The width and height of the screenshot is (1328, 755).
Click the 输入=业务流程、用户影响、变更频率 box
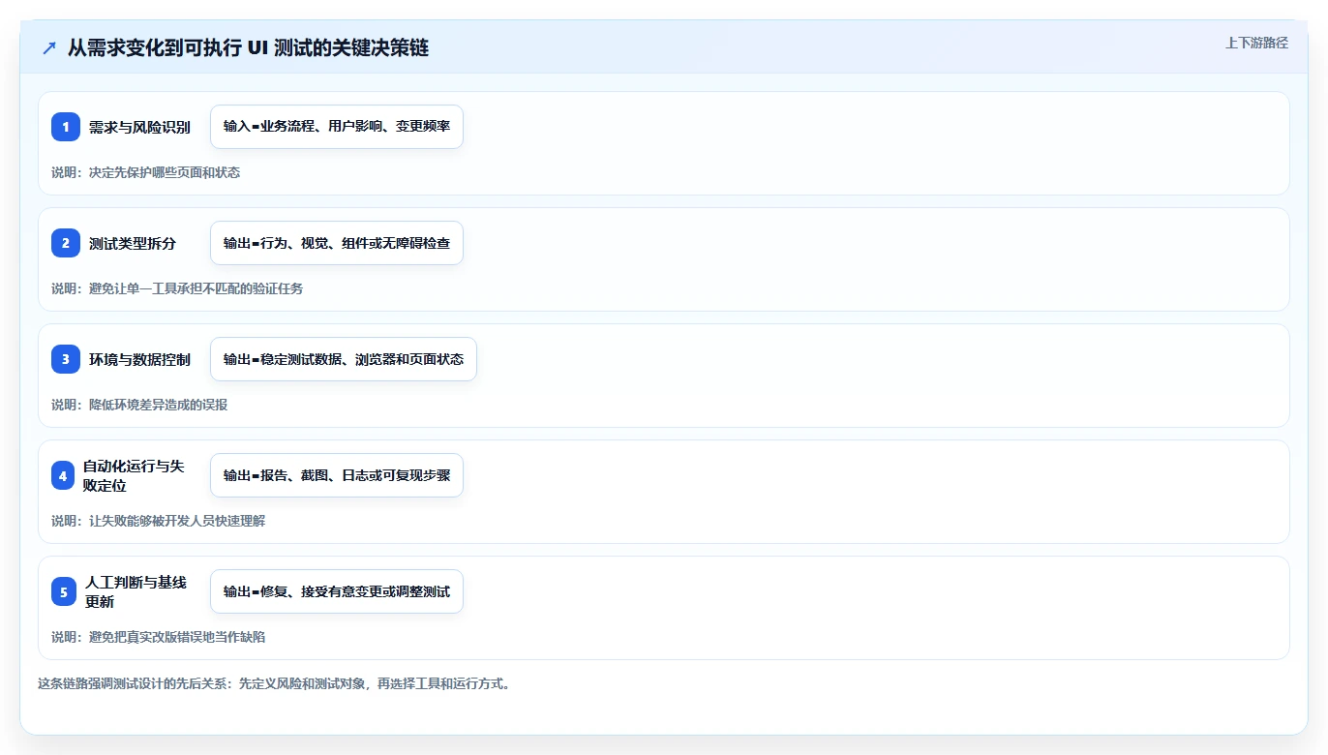pyautogui.click(x=337, y=127)
